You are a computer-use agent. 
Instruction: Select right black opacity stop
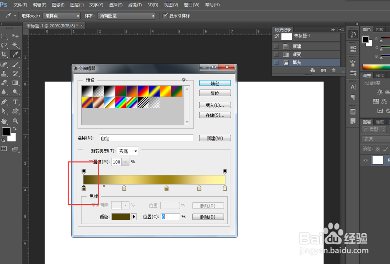(225, 171)
